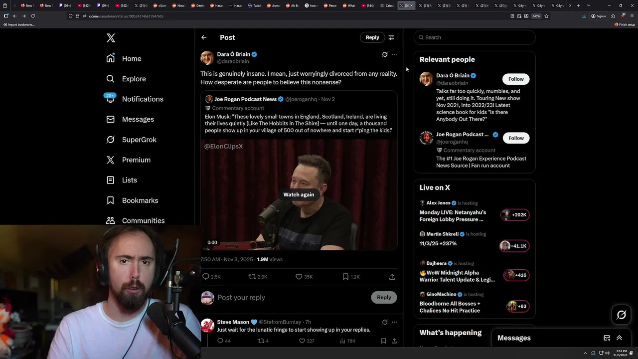This screenshot has height=359, width=638.
Task: Open the Import bookmarks item
Action: click(18, 24)
